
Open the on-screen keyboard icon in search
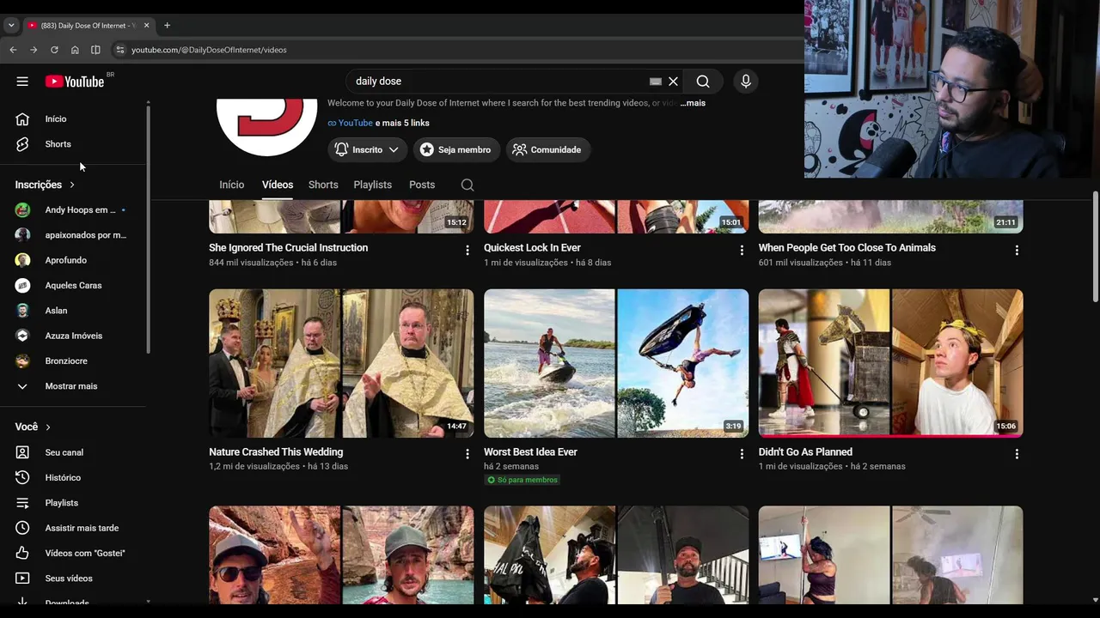tap(655, 82)
